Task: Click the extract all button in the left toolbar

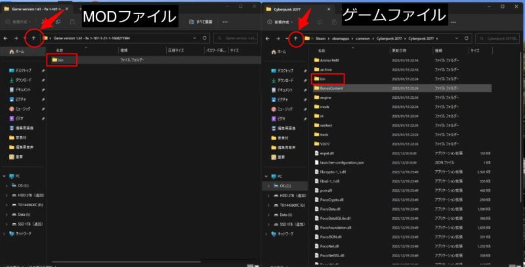Action: [200, 22]
